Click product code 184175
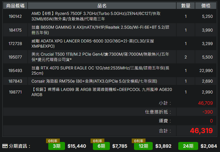Image resolution: width=220 pixels, height=152 pixels. (x=15, y=30)
